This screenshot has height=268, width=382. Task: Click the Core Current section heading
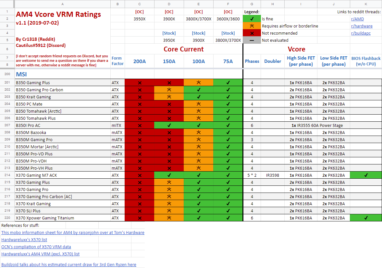click(184, 49)
